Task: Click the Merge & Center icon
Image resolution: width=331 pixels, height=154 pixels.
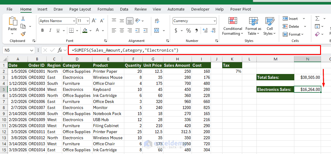Action: point(156,30)
